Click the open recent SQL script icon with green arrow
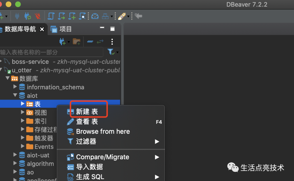The height and width of the screenshot is (181, 294). click(x=62, y=16)
